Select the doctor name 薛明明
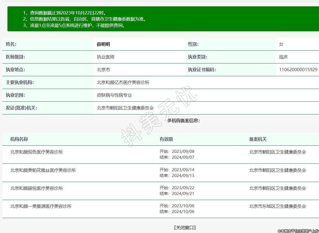Viewport: 319px width, 233px height. (x=103, y=44)
